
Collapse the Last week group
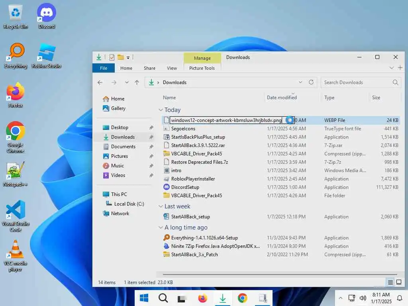pos(161,206)
